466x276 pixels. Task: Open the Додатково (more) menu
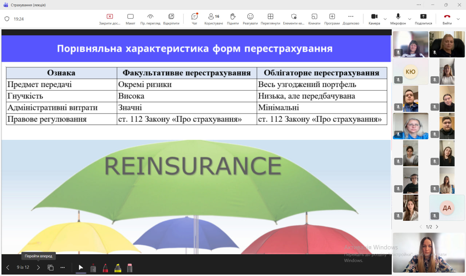[351, 19]
